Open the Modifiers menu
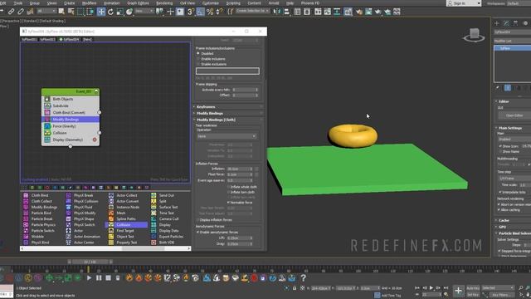The image size is (531, 299). pos(89,3)
